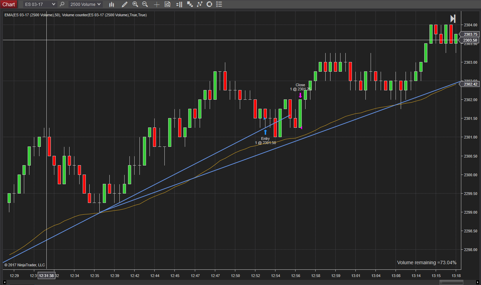Click the 12:31:38 crosshair time label
The height and width of the screenshot is (285, 481).
pyautogui.click(x=46, y=276)
